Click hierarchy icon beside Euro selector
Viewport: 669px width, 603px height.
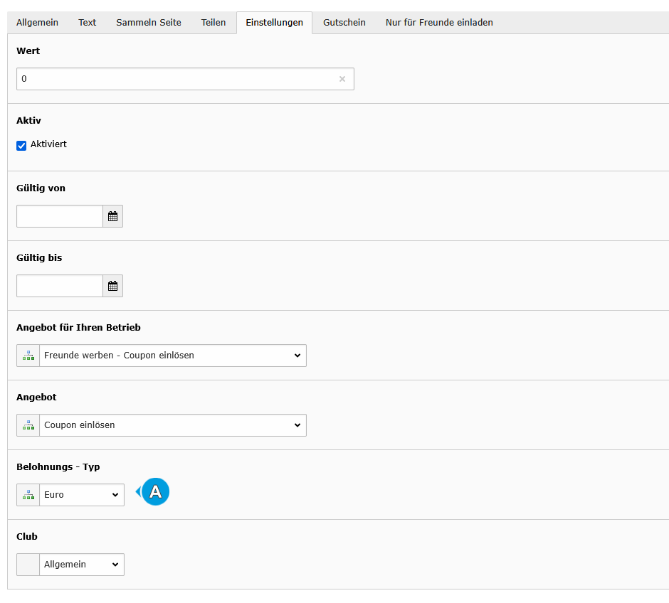coord(28,495)
